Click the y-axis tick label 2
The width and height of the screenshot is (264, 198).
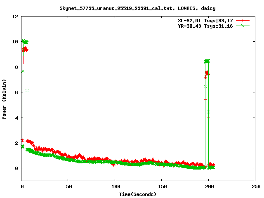pos(16,143)
